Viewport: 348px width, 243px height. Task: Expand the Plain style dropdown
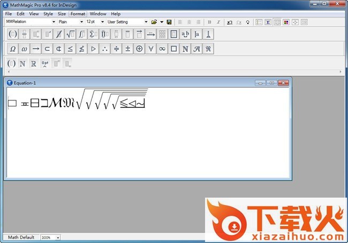tap(81, 22)
